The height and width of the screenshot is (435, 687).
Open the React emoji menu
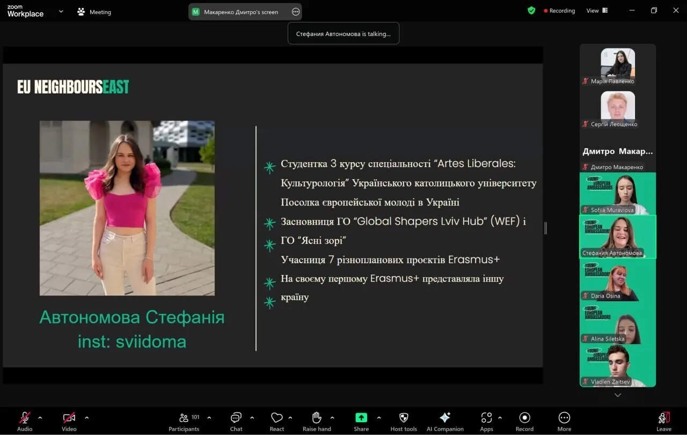pos(277,421)
